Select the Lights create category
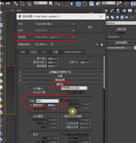 click(x=117, y=17)
